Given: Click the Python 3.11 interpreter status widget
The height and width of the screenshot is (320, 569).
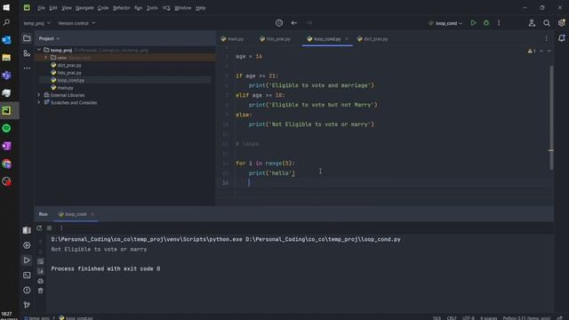Looking at the screenshot, I should (526, 318).
